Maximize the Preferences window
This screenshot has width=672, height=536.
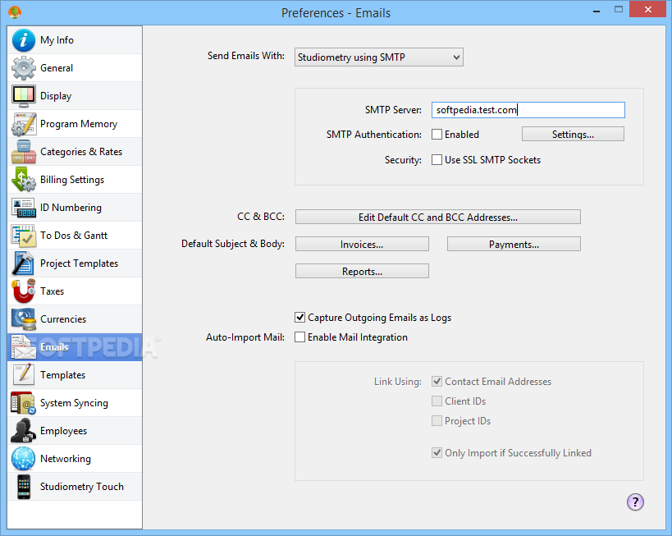619,9
